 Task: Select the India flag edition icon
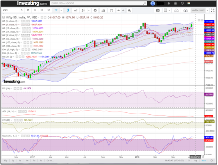pyautogui.click(x=189, y=4)
